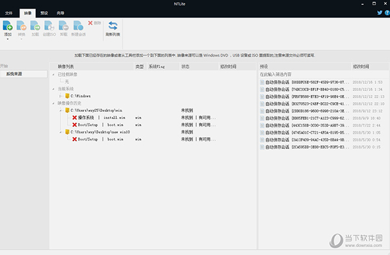390x255 pixels.
Task: Click 未找到 status of new win10 folder row
Action: coord(187,132)
